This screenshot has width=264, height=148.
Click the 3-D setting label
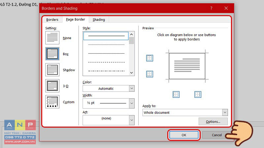point(66,86)
